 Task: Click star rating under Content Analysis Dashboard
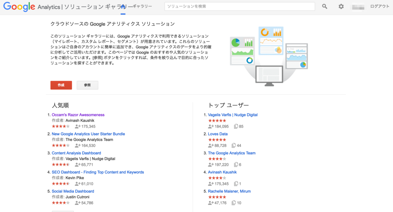[61, 165]
